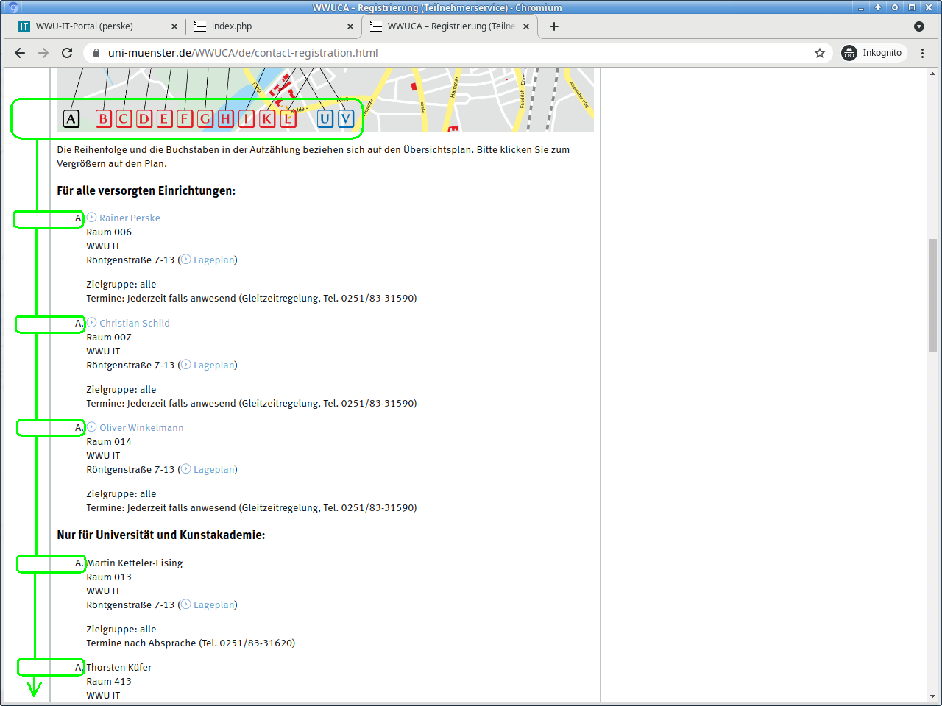942x706 pixels.
Task: Select blue map marker V
Action: [x=346, y=118]
